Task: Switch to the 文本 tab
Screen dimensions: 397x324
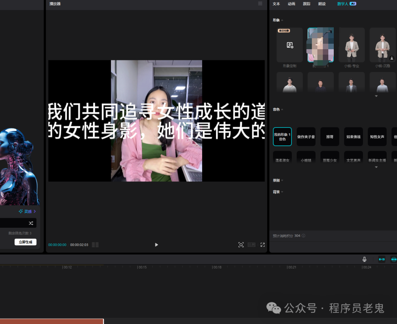Action: 276,4
